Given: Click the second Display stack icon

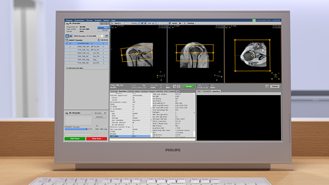Looking at the screenshot, I should 142,23.
